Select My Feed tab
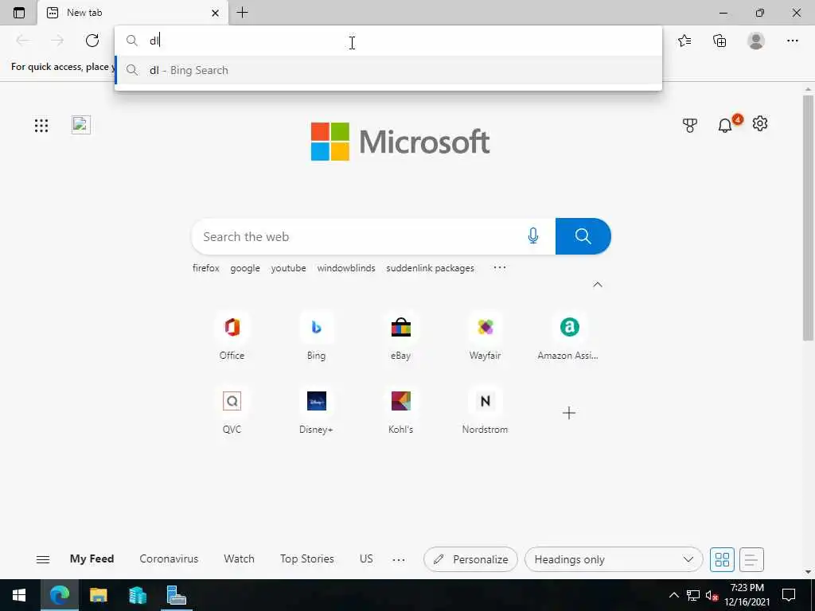 [92, 559]
